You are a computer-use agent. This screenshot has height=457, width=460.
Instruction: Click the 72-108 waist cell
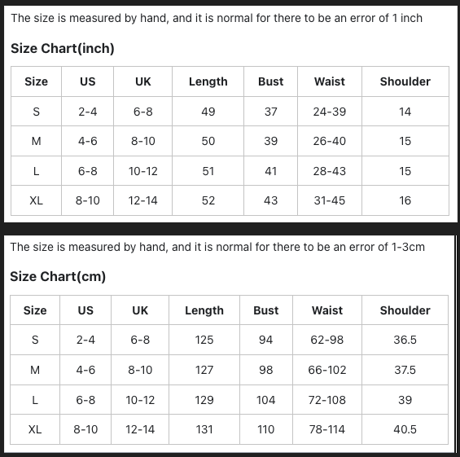(x=327, y=400)
